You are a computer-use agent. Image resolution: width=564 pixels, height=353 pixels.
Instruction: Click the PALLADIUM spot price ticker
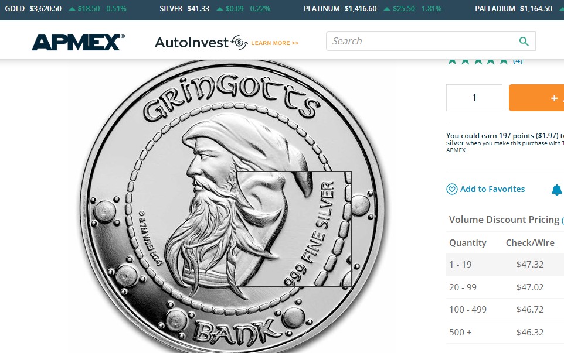point(514,9)
